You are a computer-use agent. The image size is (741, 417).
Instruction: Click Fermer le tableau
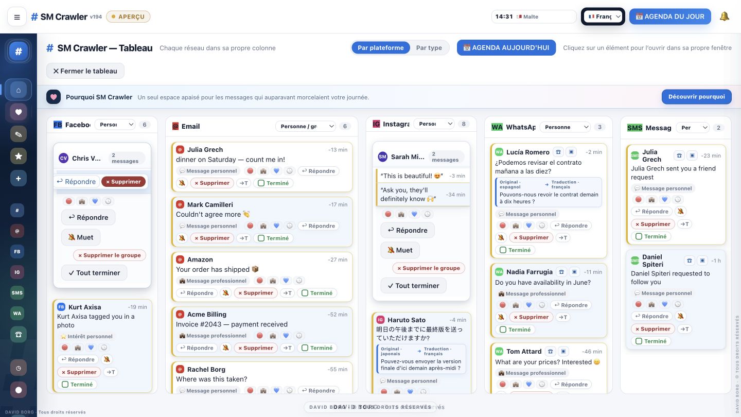pyautogui.click(x=85, y=71)
